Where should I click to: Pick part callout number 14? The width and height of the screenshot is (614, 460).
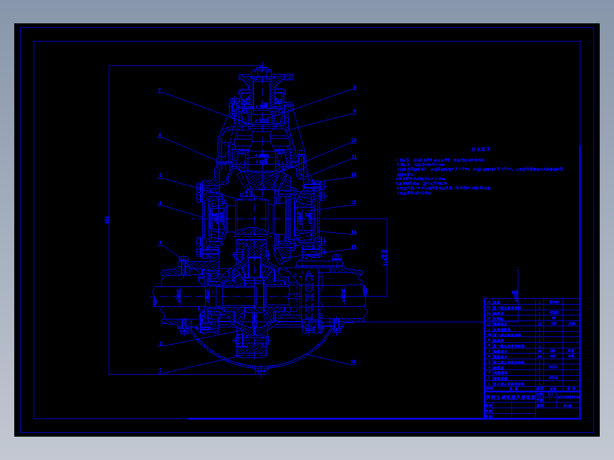tap(354, 232)
